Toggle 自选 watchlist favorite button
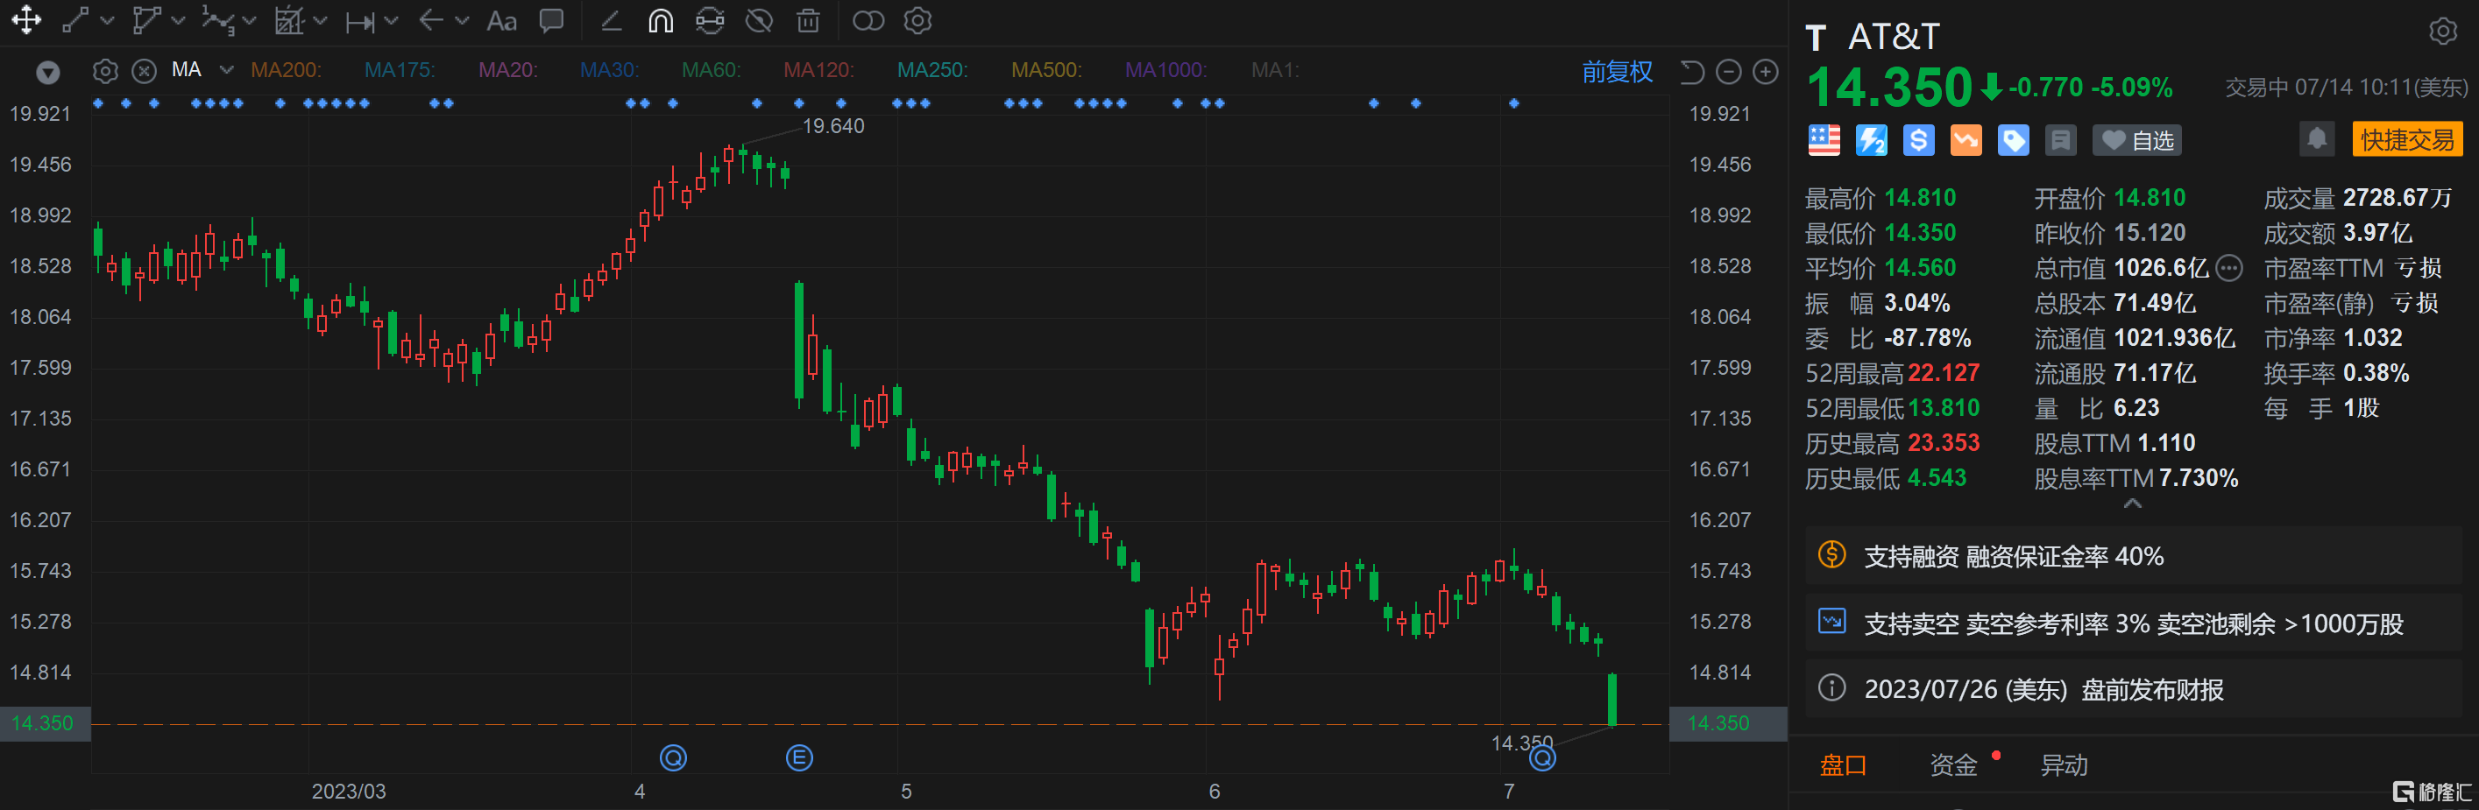Image resolution: width=2479 pixels, height=810 pixels. pyautogui.click(x=2136, y=140)
